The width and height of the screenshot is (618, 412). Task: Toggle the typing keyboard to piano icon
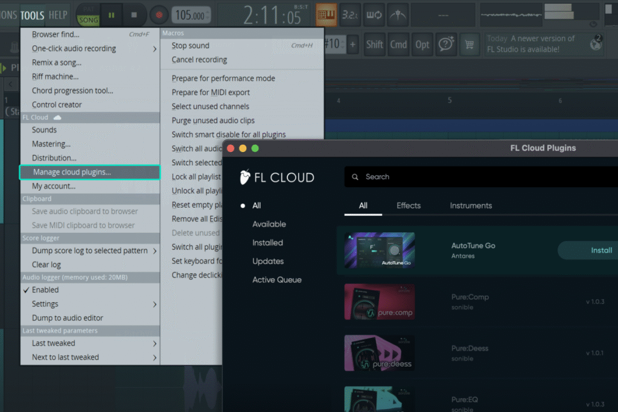tap(326, 15)
